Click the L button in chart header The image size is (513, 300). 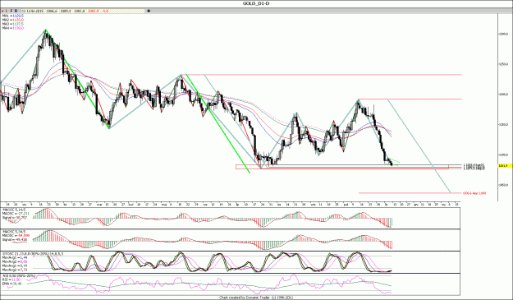tap(7, 11)
